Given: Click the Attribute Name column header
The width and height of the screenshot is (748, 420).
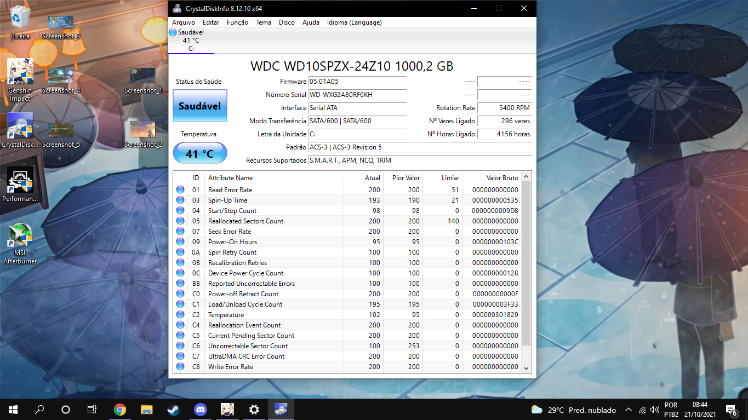Looking at the screenshot, I should pos(274,178).
